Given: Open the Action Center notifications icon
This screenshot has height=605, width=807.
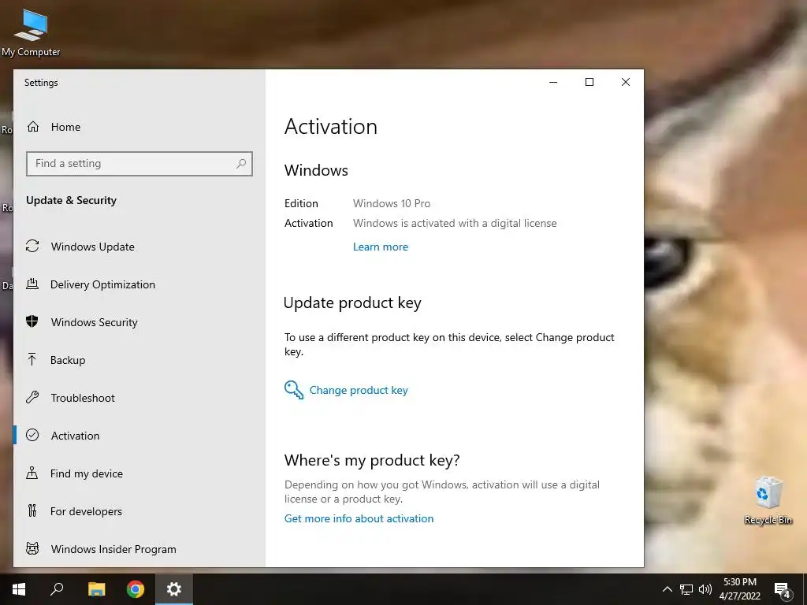Looking at the screenshot, I should (783, 589).
